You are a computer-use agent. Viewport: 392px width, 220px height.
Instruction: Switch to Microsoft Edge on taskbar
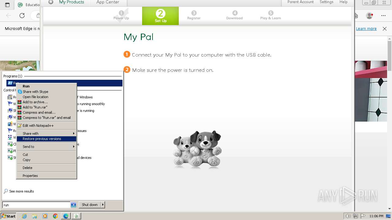tap(66, 216)
